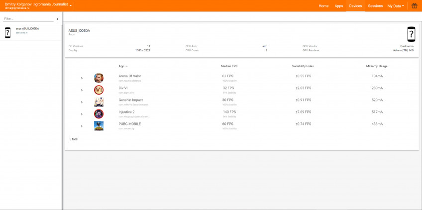This screenshot has width=422, height=210.
Task: Click the 30 FPS value for Genshin Impact
Action: click(228, 100)
